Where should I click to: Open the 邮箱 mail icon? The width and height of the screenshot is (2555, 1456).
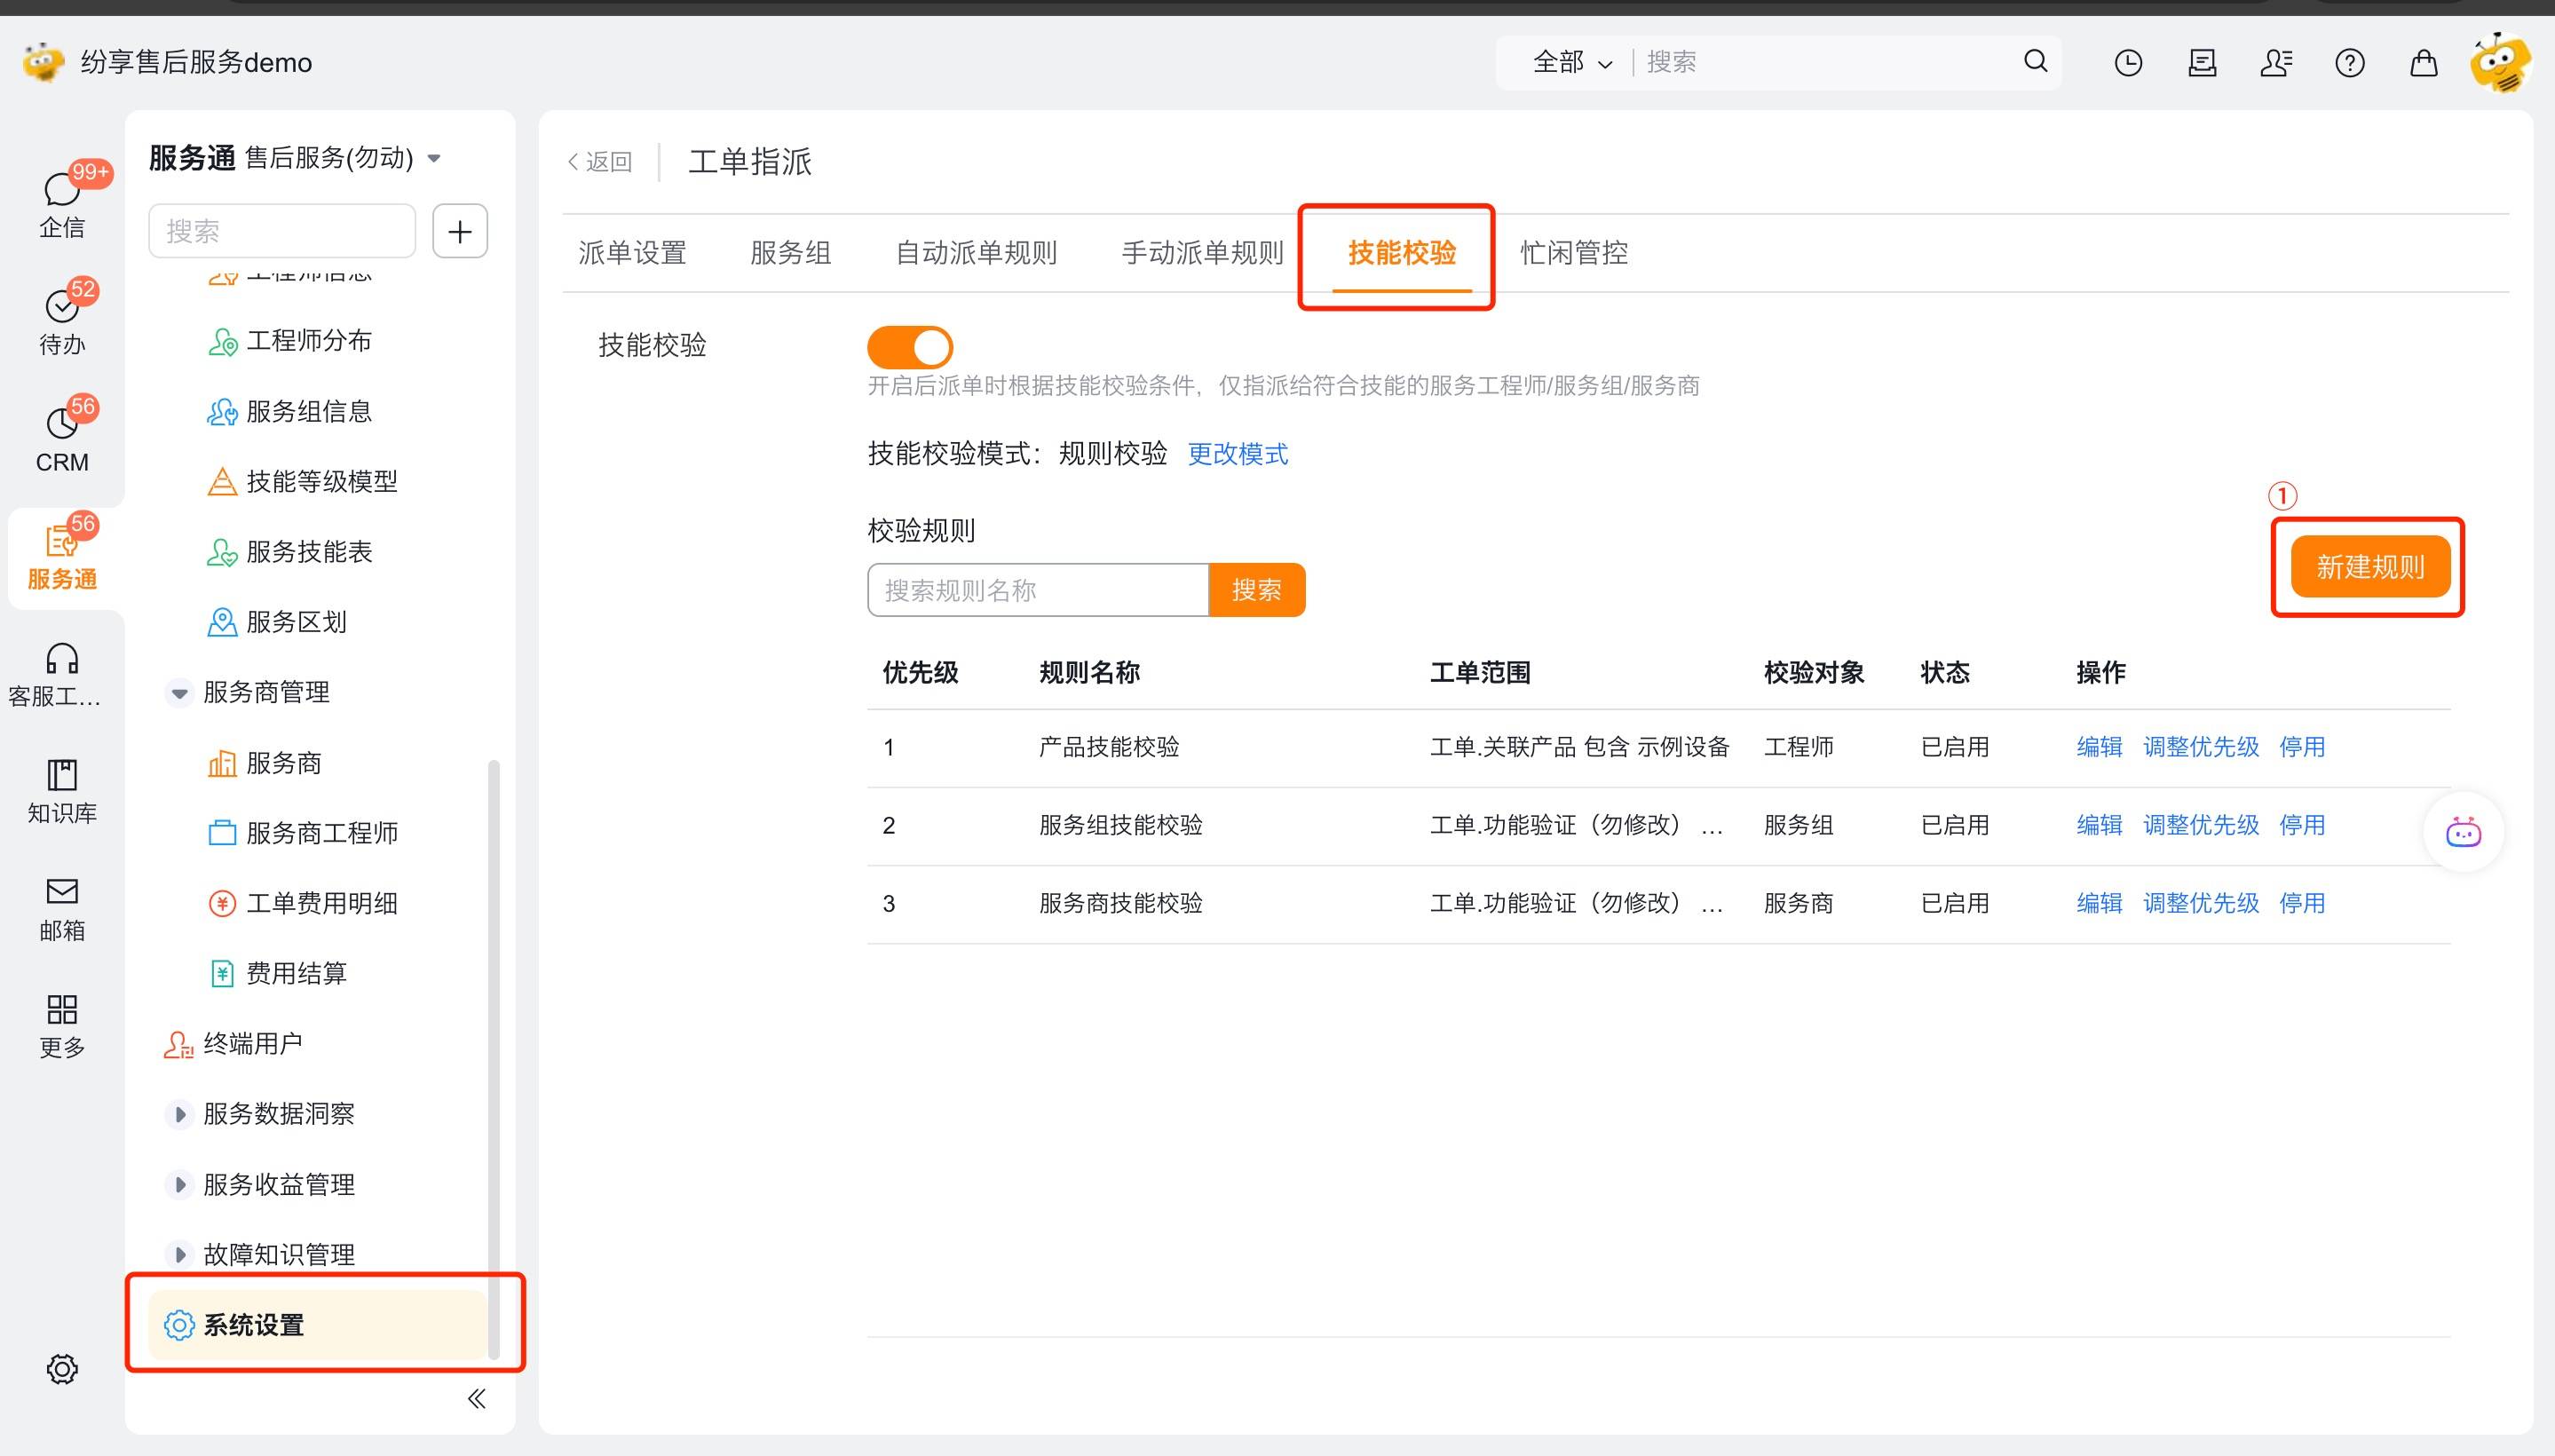[61, 906]
